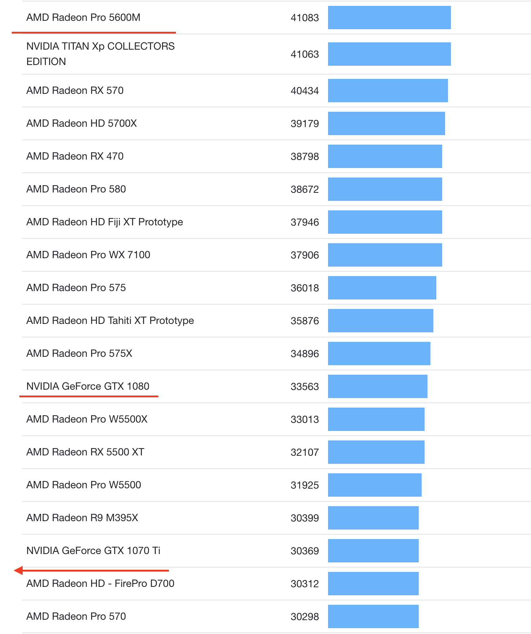Screen dimensions: 531x634
Task: Click the blue bar for Radeon R9 M395X
Action: tap(373, 518)
